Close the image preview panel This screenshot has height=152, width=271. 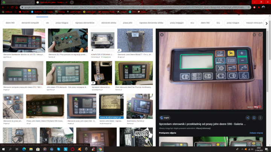161,35
